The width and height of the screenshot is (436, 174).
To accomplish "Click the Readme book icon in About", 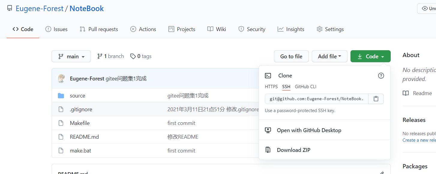I will [x=406, y=93].
